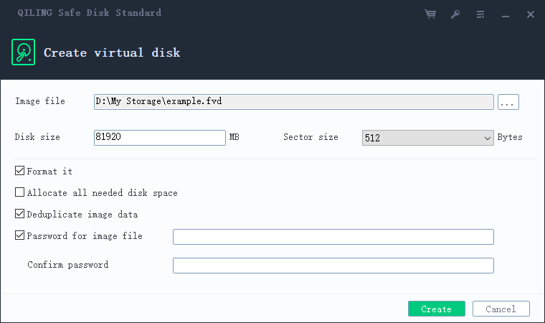Click into the Disk size field

pyautogui.click(x=159, y=138)
